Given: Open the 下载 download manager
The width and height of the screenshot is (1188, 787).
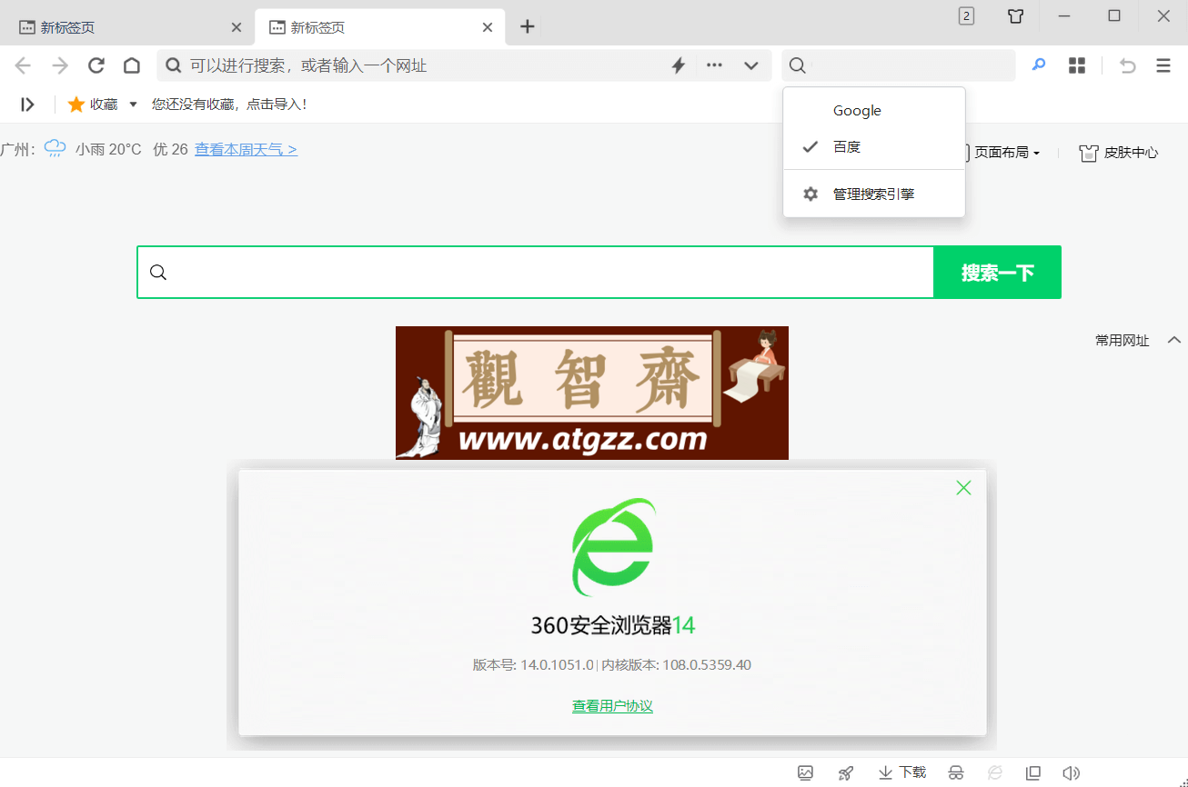Looking at the screenshot, I should (x=901, y=772).
